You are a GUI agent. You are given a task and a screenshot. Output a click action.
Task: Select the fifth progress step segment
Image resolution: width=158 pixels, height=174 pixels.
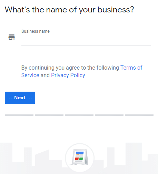coord(139,115)
